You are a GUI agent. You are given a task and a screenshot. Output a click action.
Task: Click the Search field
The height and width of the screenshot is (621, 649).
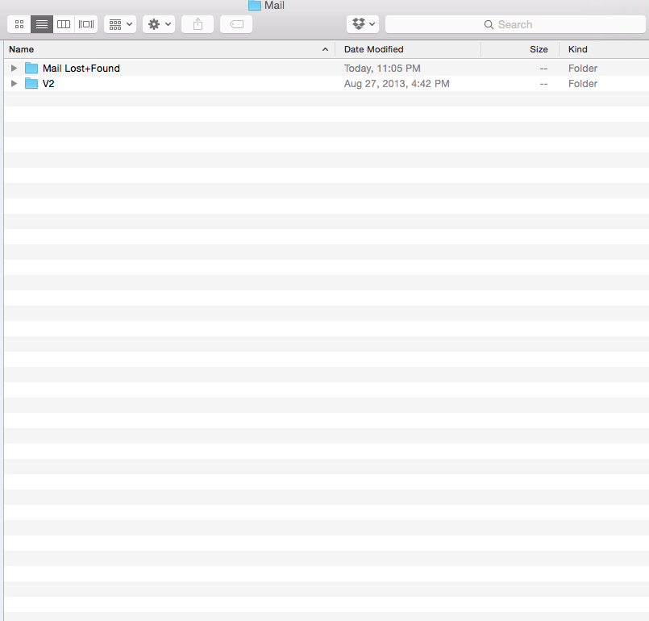point(515,24)
